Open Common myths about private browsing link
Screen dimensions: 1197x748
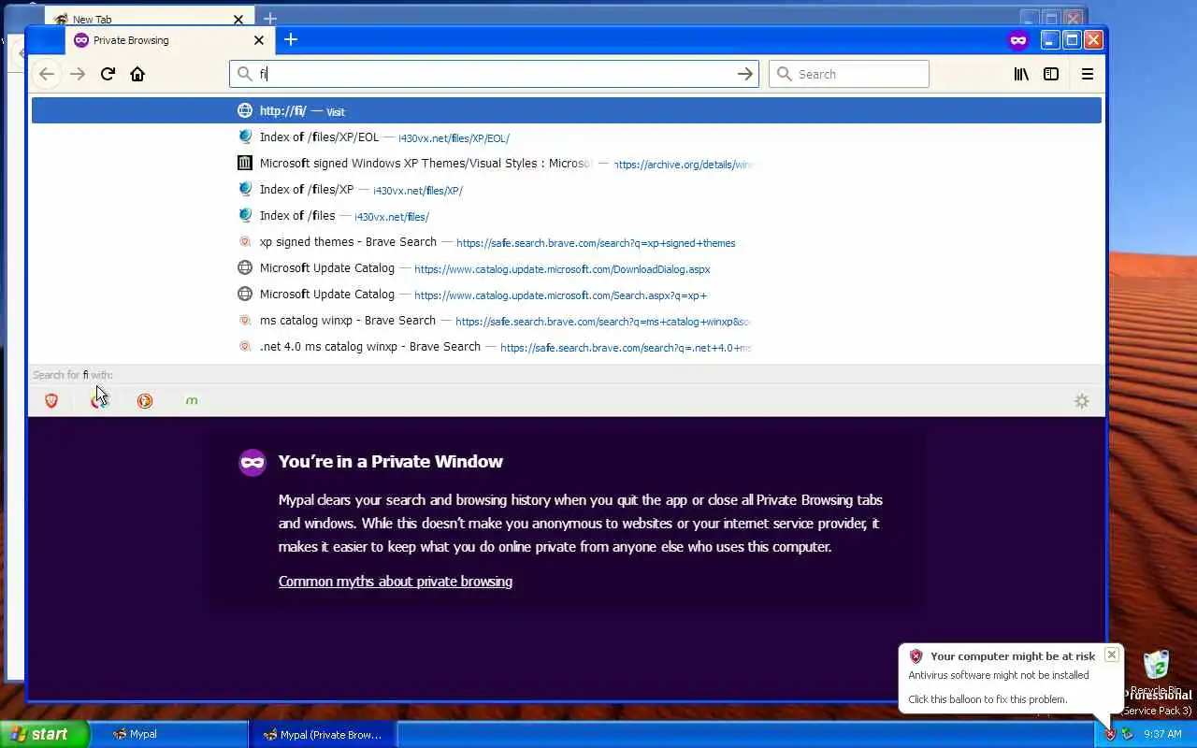pos(396,581)
